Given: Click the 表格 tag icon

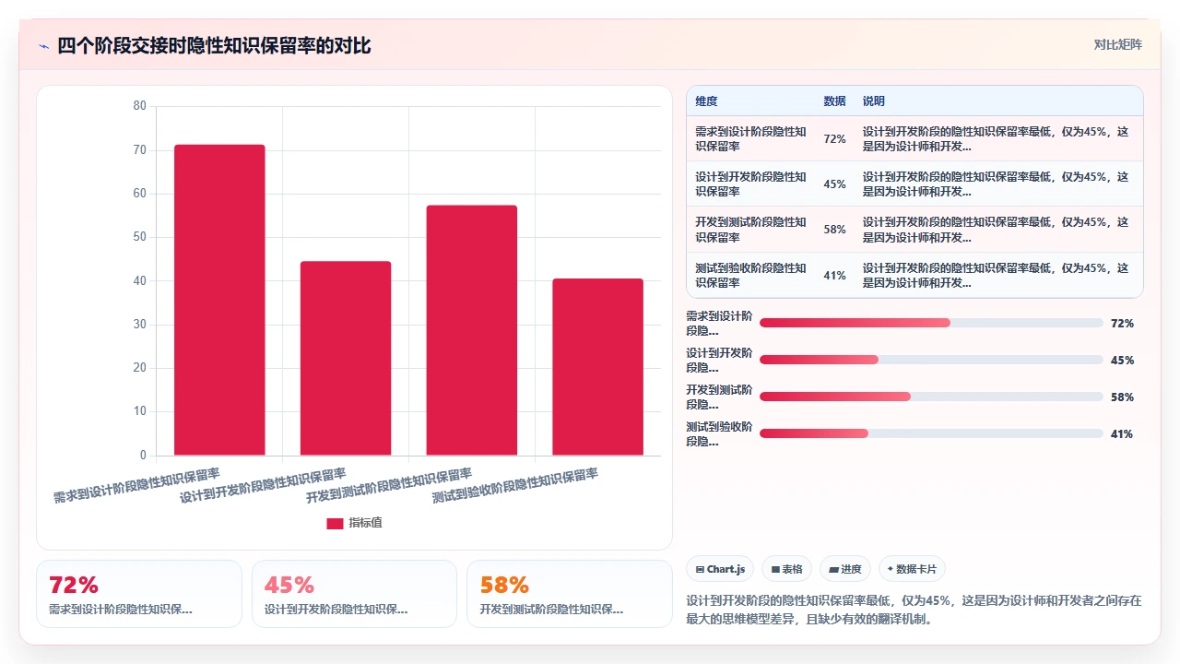Looking at the screenshot, I should pos(775,570).
